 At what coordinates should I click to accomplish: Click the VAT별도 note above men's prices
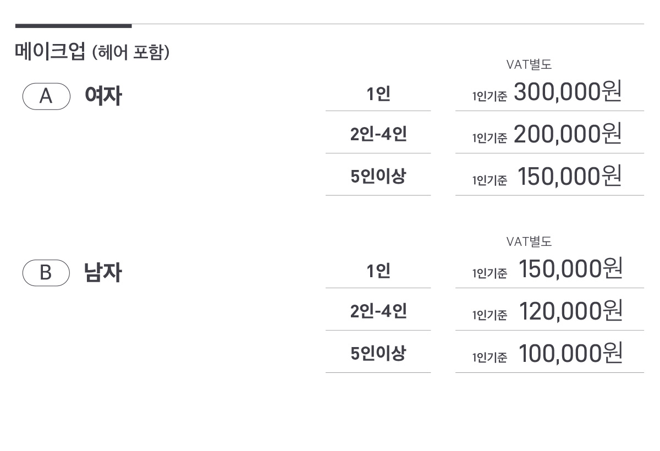[529, 241]
